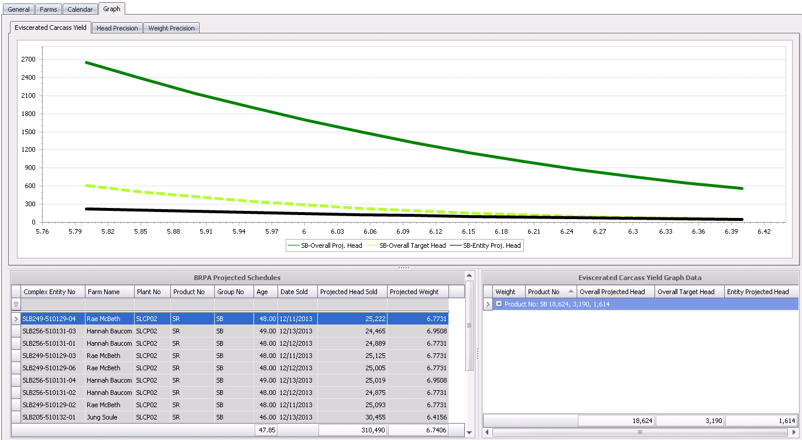Select row SLB249-510129-03
802x440 pixels.
click(x=235, y=356)
